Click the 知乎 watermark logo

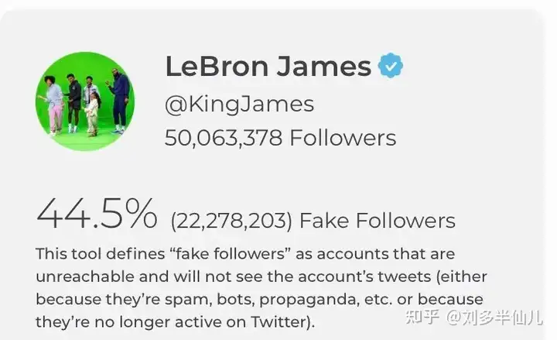(x=422, y=318)
